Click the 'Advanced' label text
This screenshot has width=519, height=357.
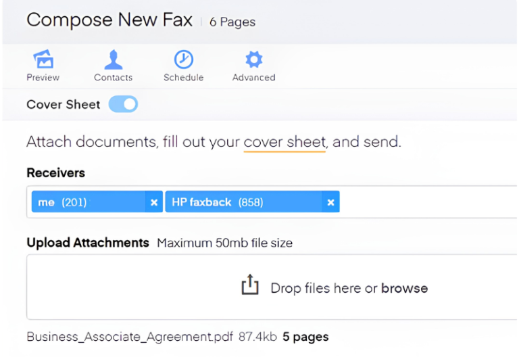tap(254, 78)
